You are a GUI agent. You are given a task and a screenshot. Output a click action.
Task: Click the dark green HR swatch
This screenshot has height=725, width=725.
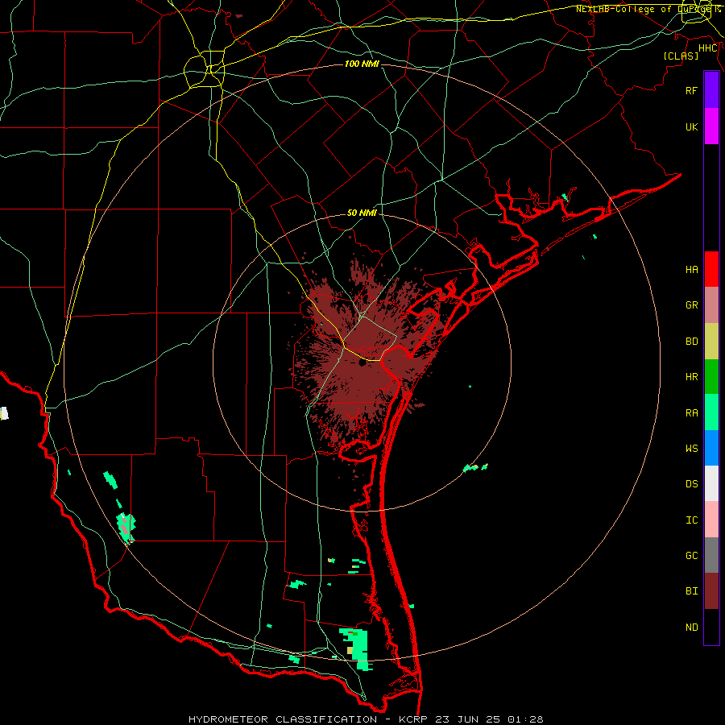[x=711, y=377]
